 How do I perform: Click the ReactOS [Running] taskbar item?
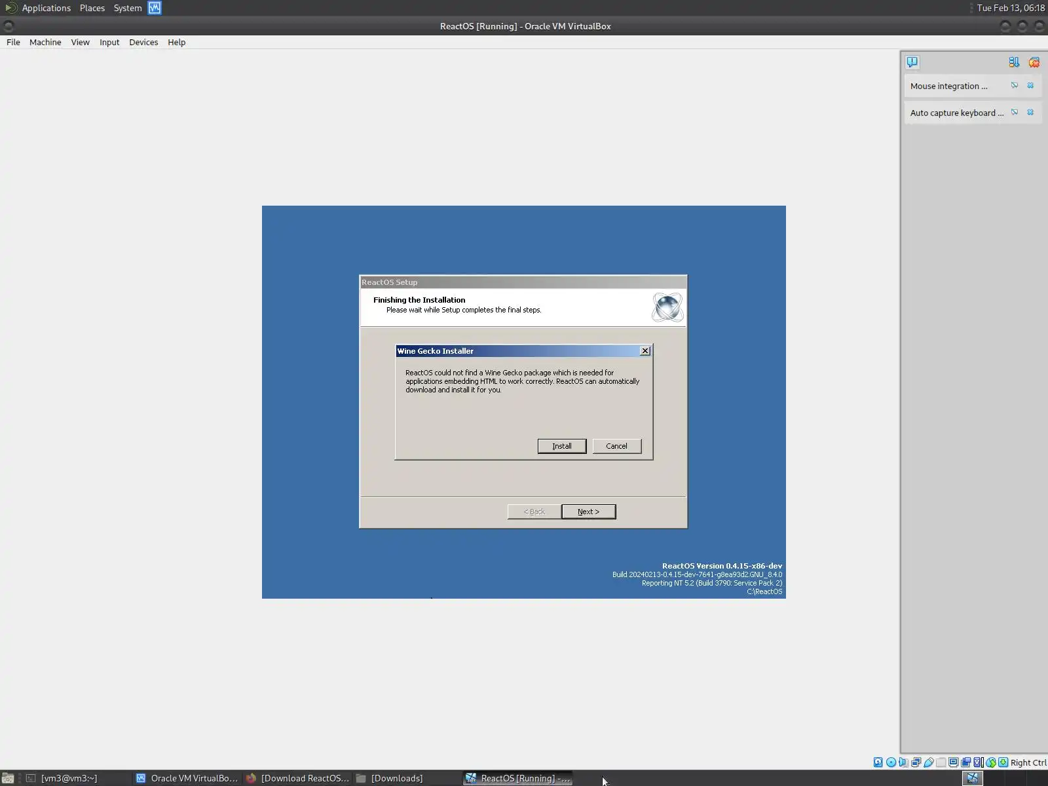(517, 778)
